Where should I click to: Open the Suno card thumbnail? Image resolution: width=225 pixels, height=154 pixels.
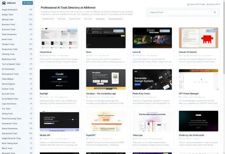[x=106, y=38]
